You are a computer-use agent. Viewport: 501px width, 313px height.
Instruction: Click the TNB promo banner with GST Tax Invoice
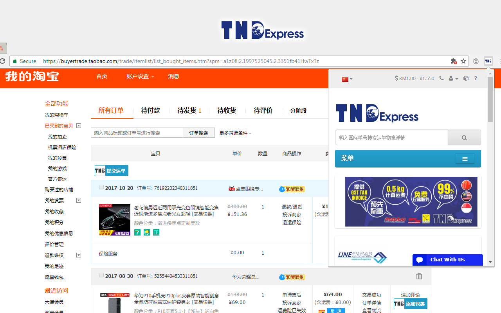[x=411, y=201]
